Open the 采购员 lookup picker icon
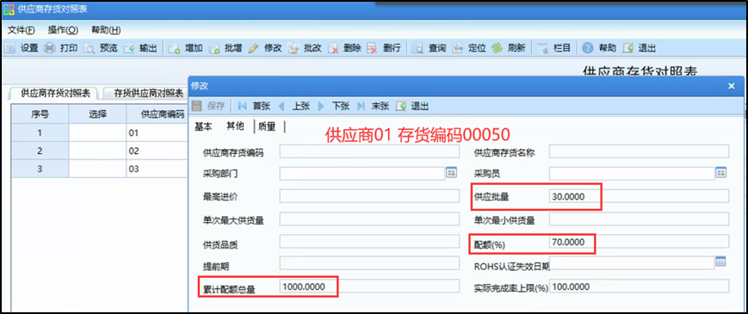This screenshot has height=314, width=748. [x=720, y=173]
